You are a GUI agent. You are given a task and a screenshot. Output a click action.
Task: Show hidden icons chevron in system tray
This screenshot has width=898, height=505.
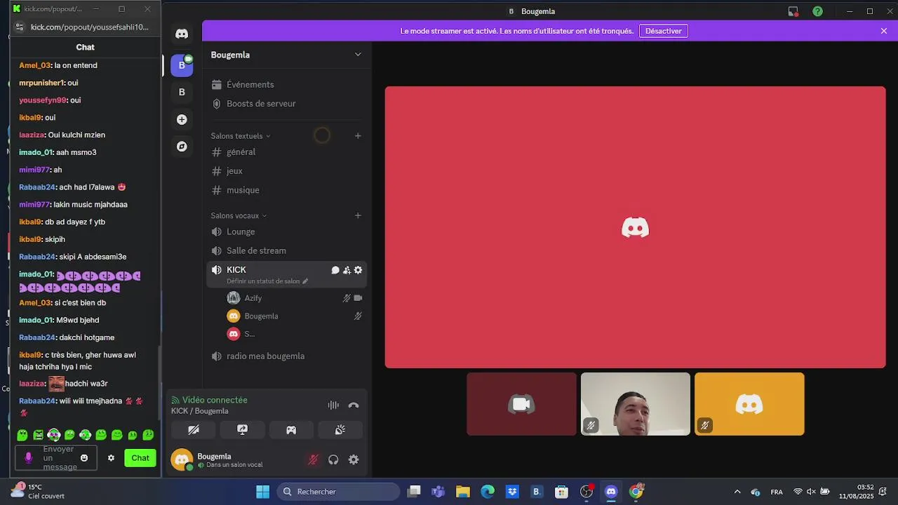point(737,492)
